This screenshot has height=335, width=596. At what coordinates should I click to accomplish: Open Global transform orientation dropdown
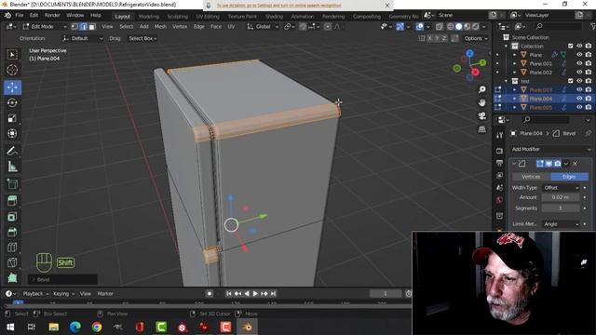tap(263, 27)
